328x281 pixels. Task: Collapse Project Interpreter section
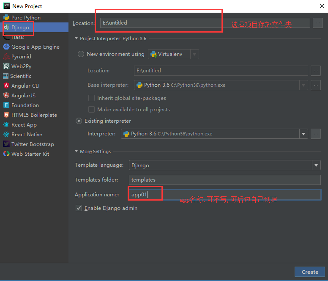pyautogui.click(x=77, y=39)
